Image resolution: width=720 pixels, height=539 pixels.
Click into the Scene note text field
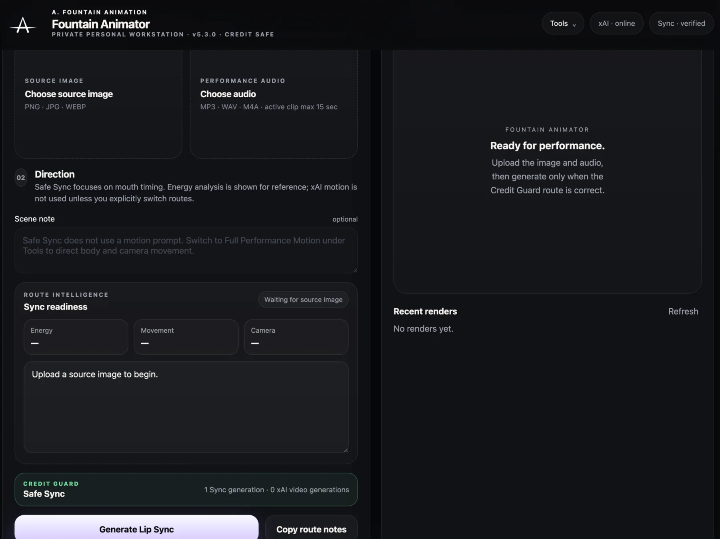186,250
